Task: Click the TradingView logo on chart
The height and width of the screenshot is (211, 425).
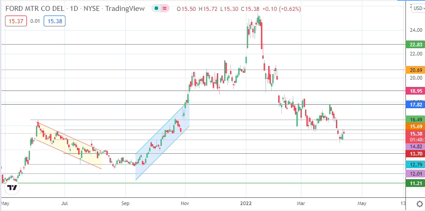Action: pyautogui.click(x=12, y=187)
